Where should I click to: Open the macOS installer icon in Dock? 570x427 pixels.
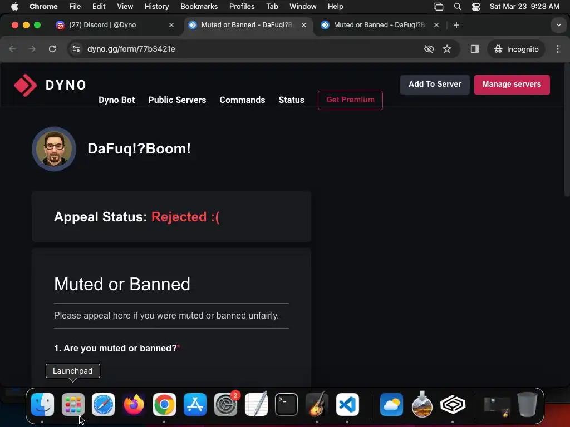point(422,404)
